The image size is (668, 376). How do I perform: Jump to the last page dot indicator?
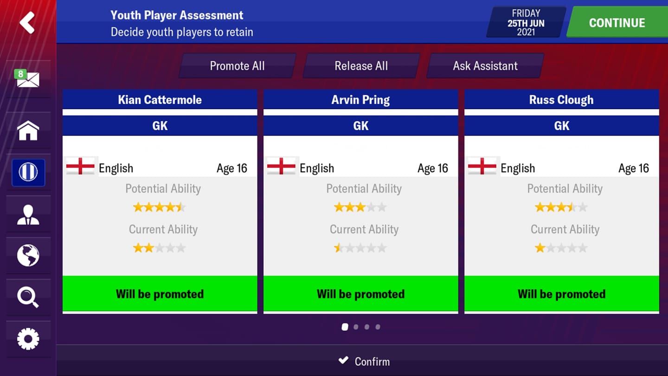[x=378, y=327]
